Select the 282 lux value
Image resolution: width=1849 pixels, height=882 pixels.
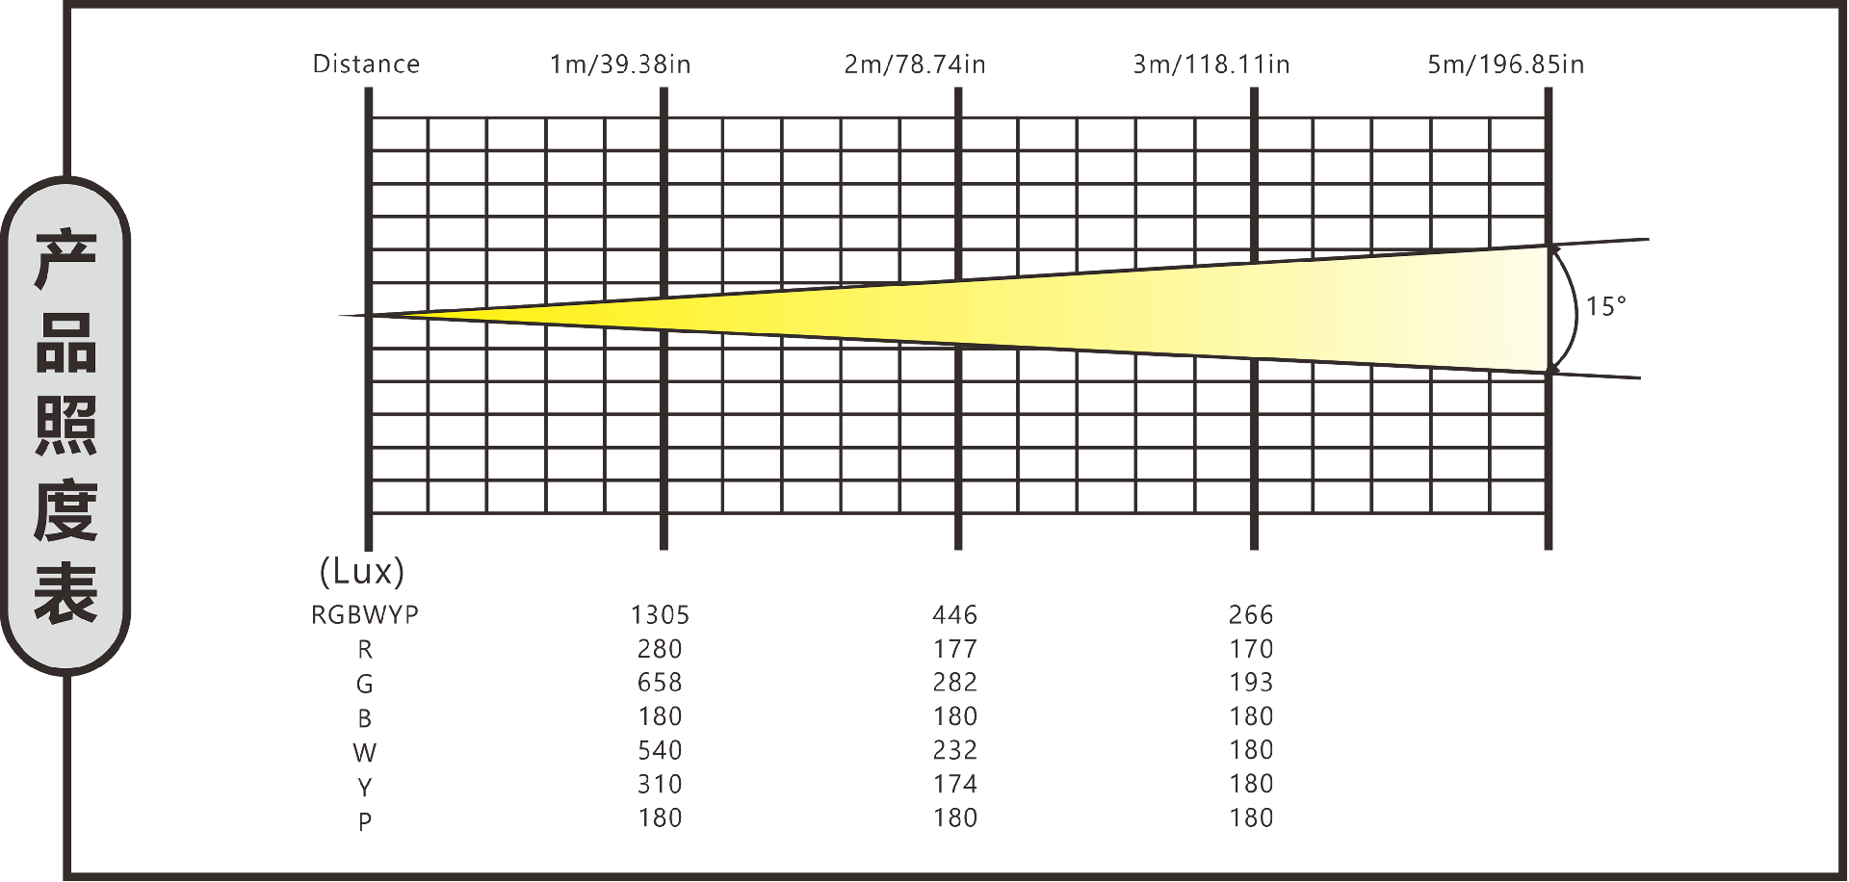(x=954, y=683)
